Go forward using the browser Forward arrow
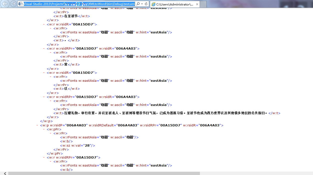Image resolution: width=313 pixels, height=175 pixels. pos(13,4)
